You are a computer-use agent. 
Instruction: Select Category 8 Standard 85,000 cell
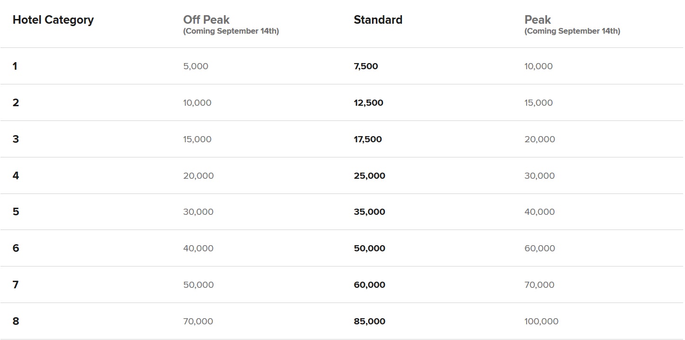(x=369, y=322)
